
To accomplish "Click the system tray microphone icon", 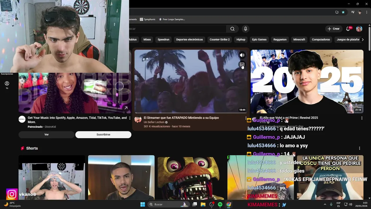I will (x=331, y=204).
